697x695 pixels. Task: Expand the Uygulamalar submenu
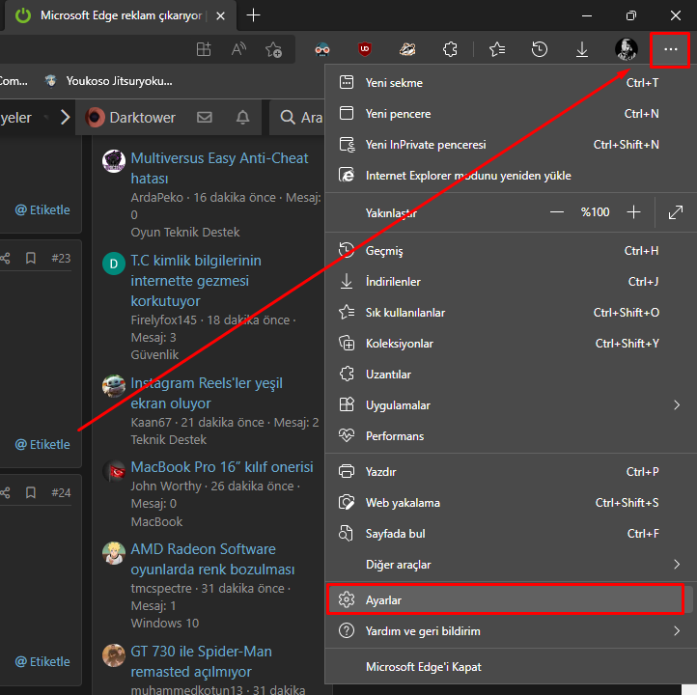511,405
